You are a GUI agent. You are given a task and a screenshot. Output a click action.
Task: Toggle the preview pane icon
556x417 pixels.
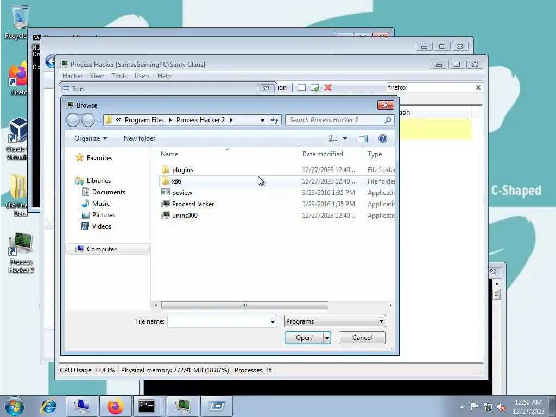click(363, 138)
